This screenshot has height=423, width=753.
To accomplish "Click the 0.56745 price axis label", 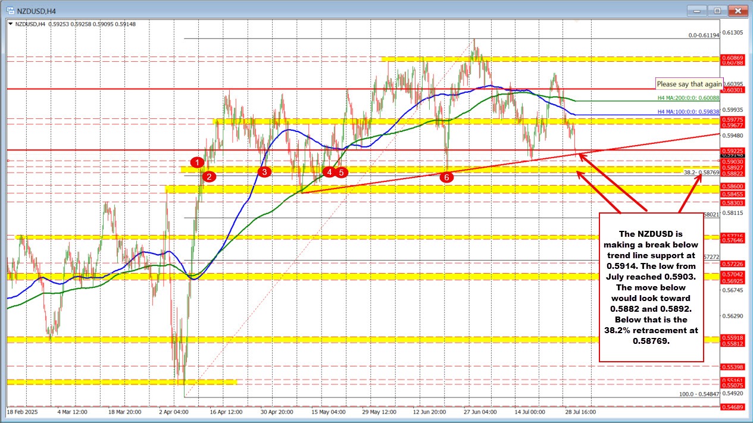I will pyautogui.click(x=733, y=290).
